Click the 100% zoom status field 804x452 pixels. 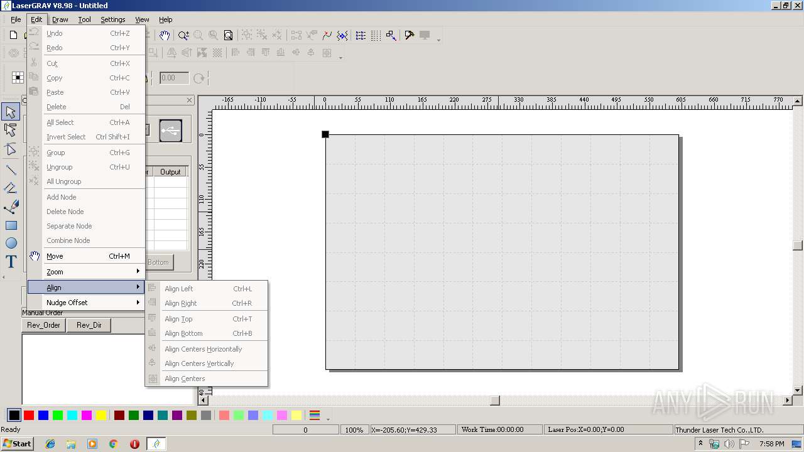tap(354, 430)
